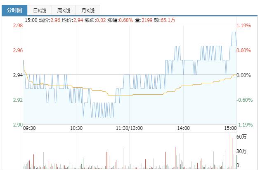Screen dimensions: 260x170
Task: Click the 15:00 label on the time axis
Action: click(x=230, y=128)
